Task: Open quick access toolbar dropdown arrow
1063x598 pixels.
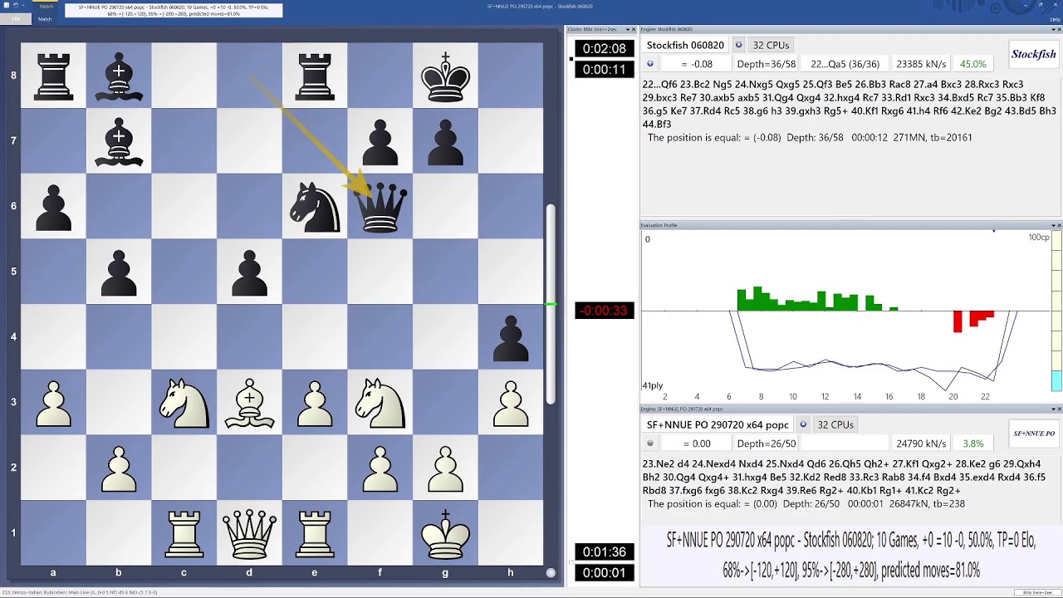Action: 25,5
